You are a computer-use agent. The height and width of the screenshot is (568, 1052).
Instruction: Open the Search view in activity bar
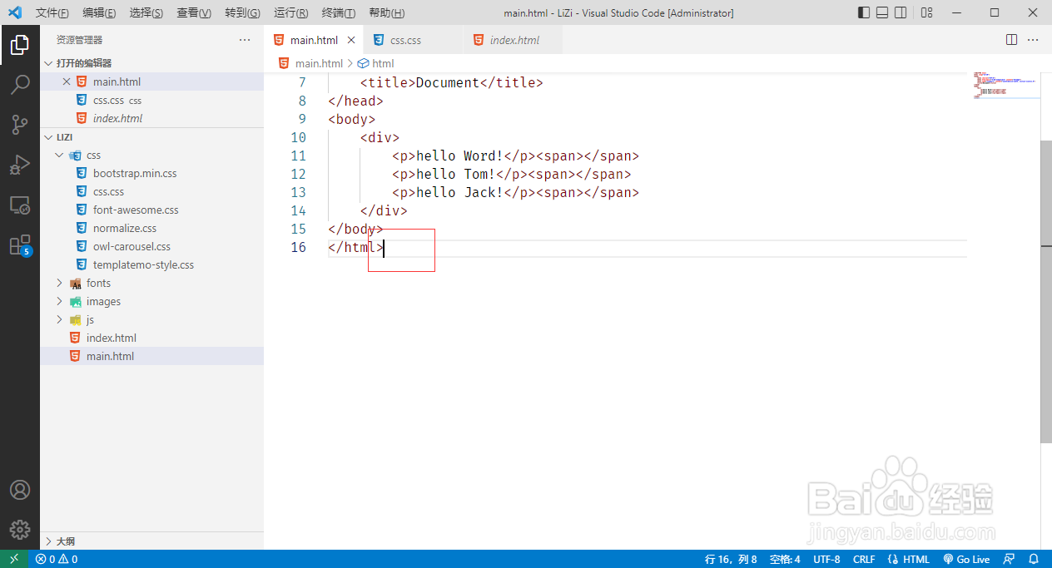[20, 85]
